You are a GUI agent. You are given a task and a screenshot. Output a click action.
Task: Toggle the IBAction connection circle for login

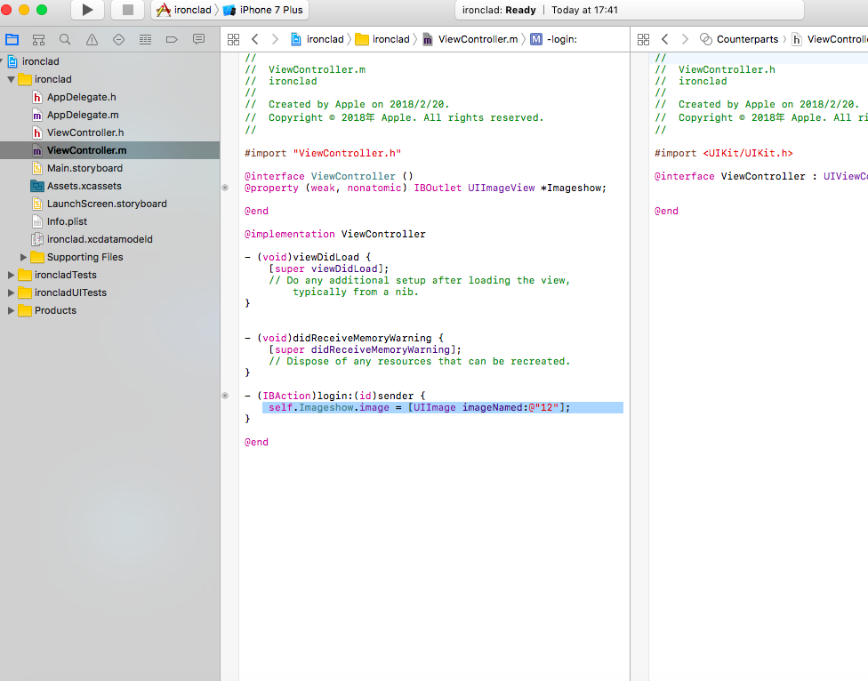(x=225, y=396)
